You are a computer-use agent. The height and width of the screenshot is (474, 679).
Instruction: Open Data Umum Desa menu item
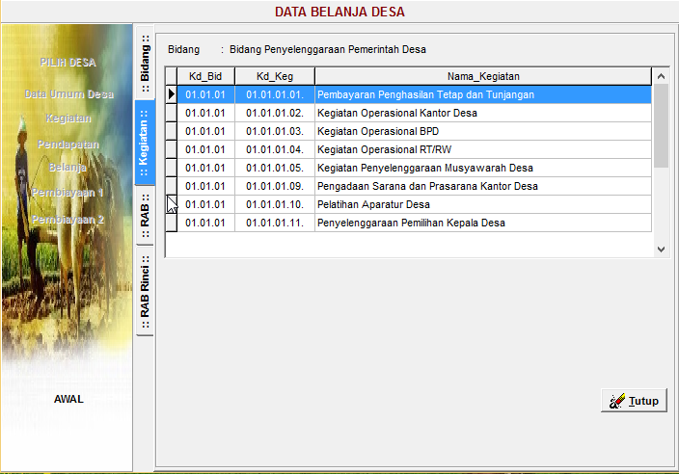pos(68,94)
